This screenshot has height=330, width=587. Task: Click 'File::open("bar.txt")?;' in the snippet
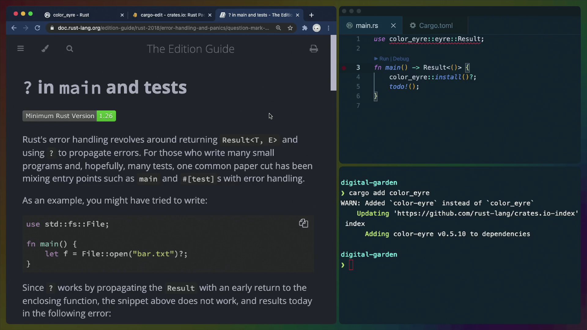point(134,254)
